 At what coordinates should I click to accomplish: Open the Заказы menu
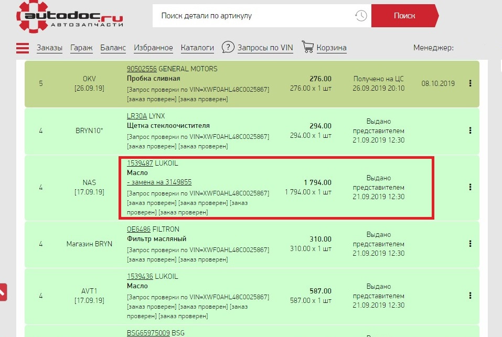click(x=49, y=48)
